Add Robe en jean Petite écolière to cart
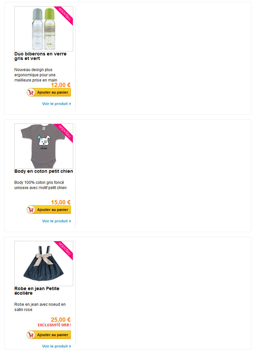 [x=49, y=335]
